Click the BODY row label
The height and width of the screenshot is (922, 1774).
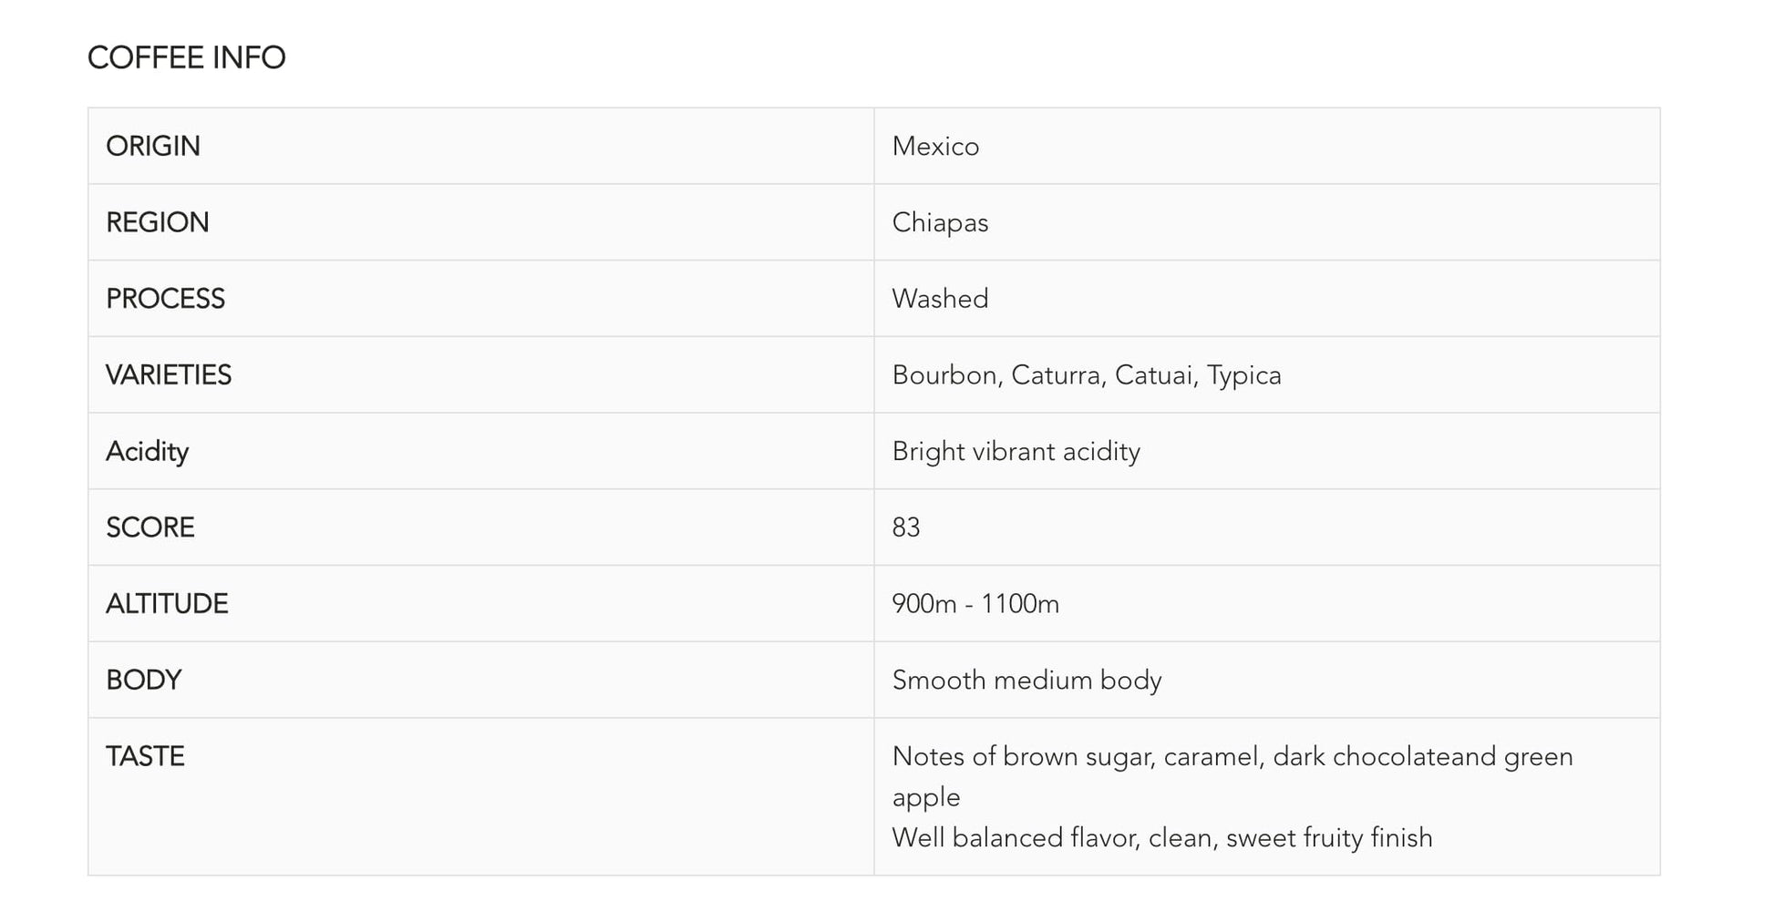[x=144, y=680]
